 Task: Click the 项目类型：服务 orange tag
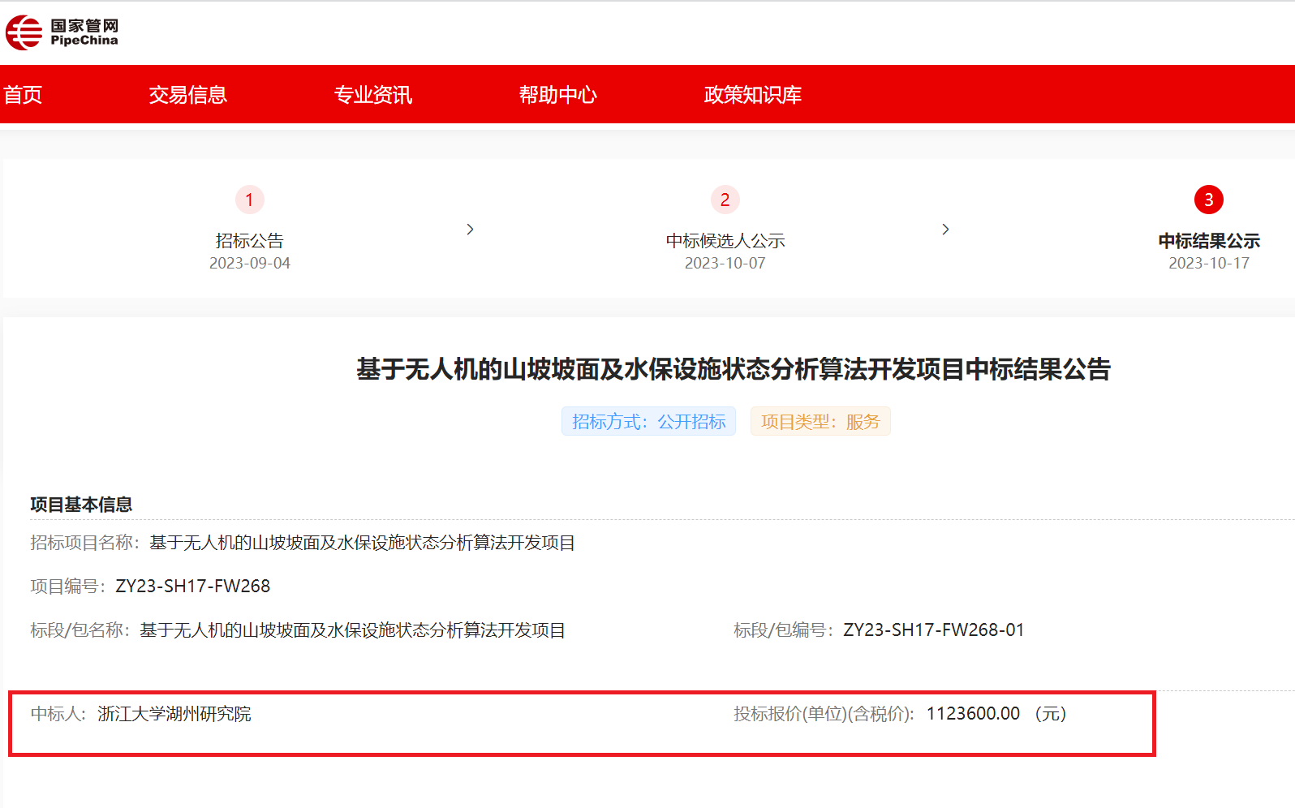[820, 421]
